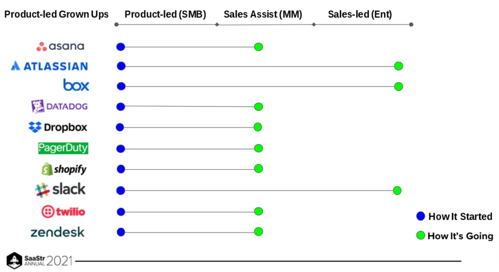The width and height of the screenshot is (499, 272).
Task: Select the Product-led (SMB) column heading
Action: (x=165, y=14)
